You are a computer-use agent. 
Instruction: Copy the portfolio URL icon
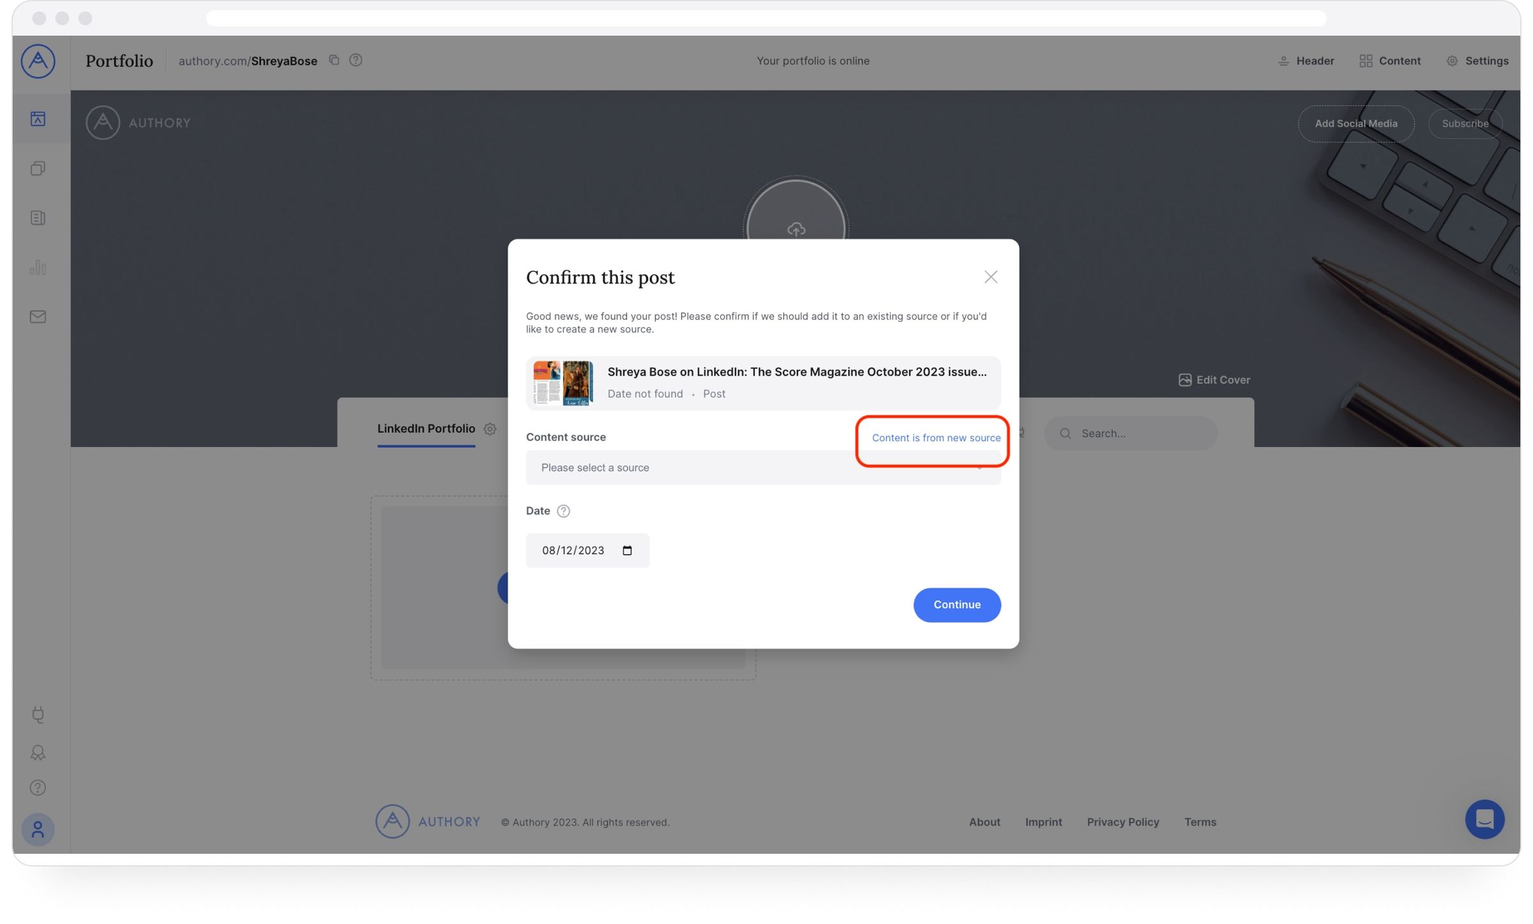pyautogui.click(x=333, y=60)
